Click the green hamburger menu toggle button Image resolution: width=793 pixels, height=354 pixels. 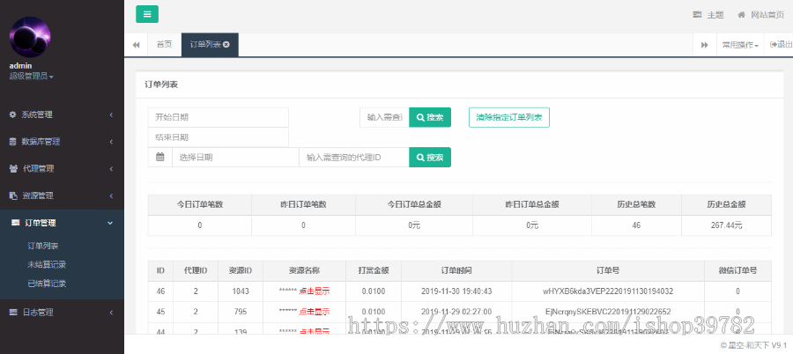[147, 14]
